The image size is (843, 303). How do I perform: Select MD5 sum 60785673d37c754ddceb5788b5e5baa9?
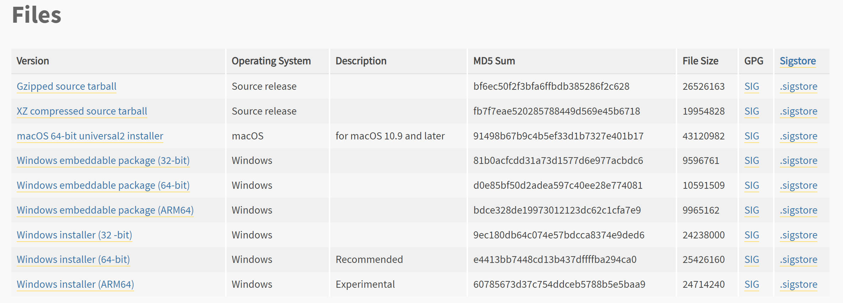(x=559, y=285)
